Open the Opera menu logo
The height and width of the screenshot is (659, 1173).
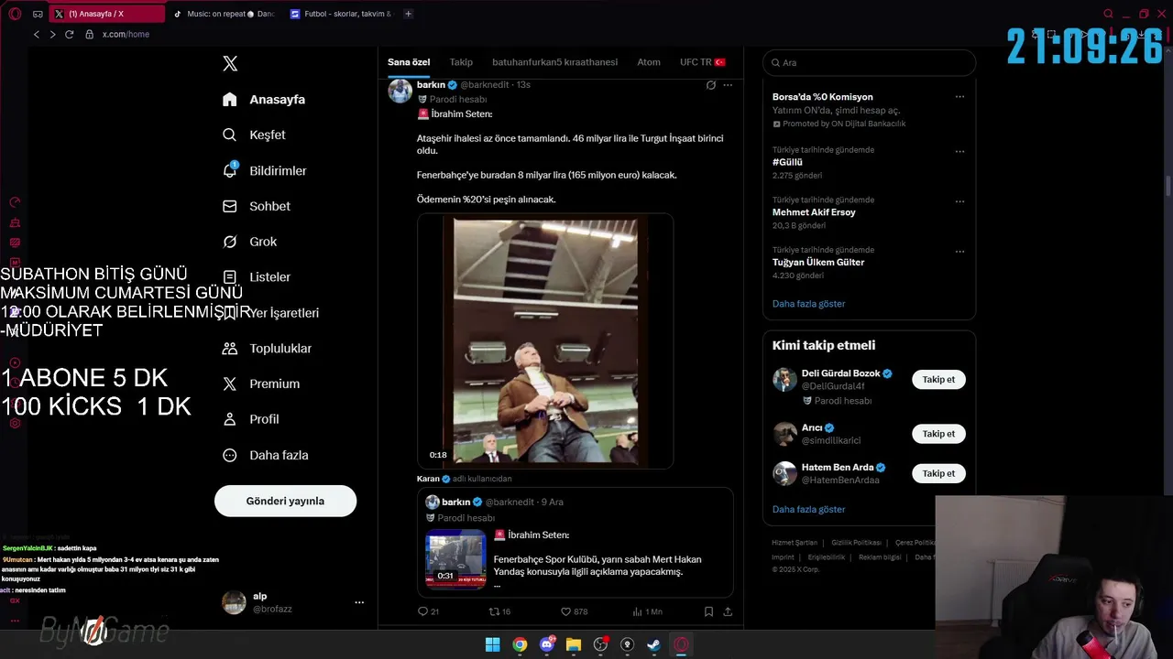pos(15,14)
